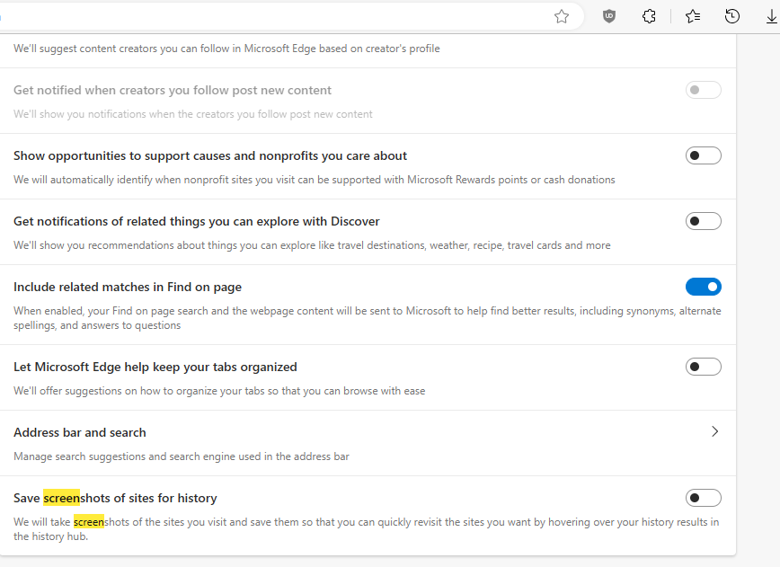Click the greyed-out creators notification toggle

coord(703,90)
